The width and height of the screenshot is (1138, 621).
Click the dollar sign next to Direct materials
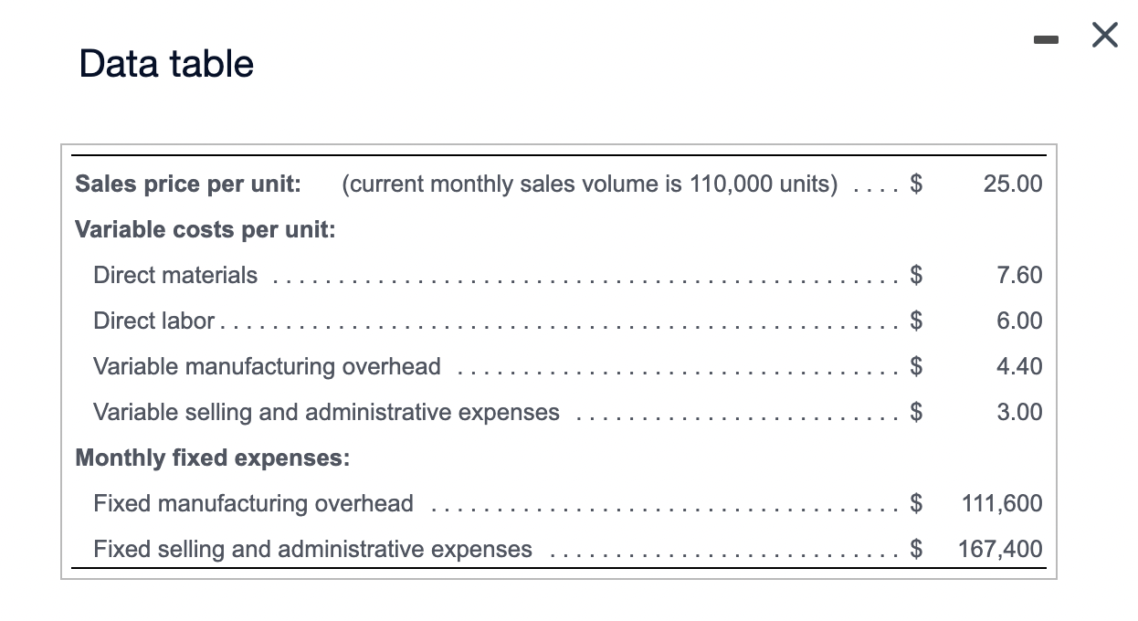point(916,275)
